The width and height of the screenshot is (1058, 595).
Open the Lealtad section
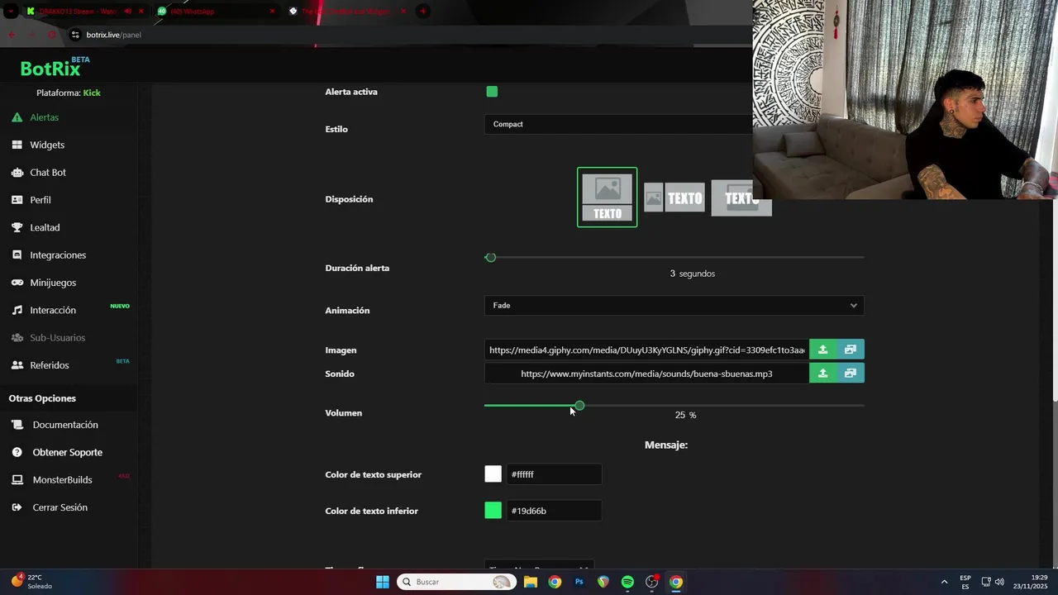pos(45,227)
